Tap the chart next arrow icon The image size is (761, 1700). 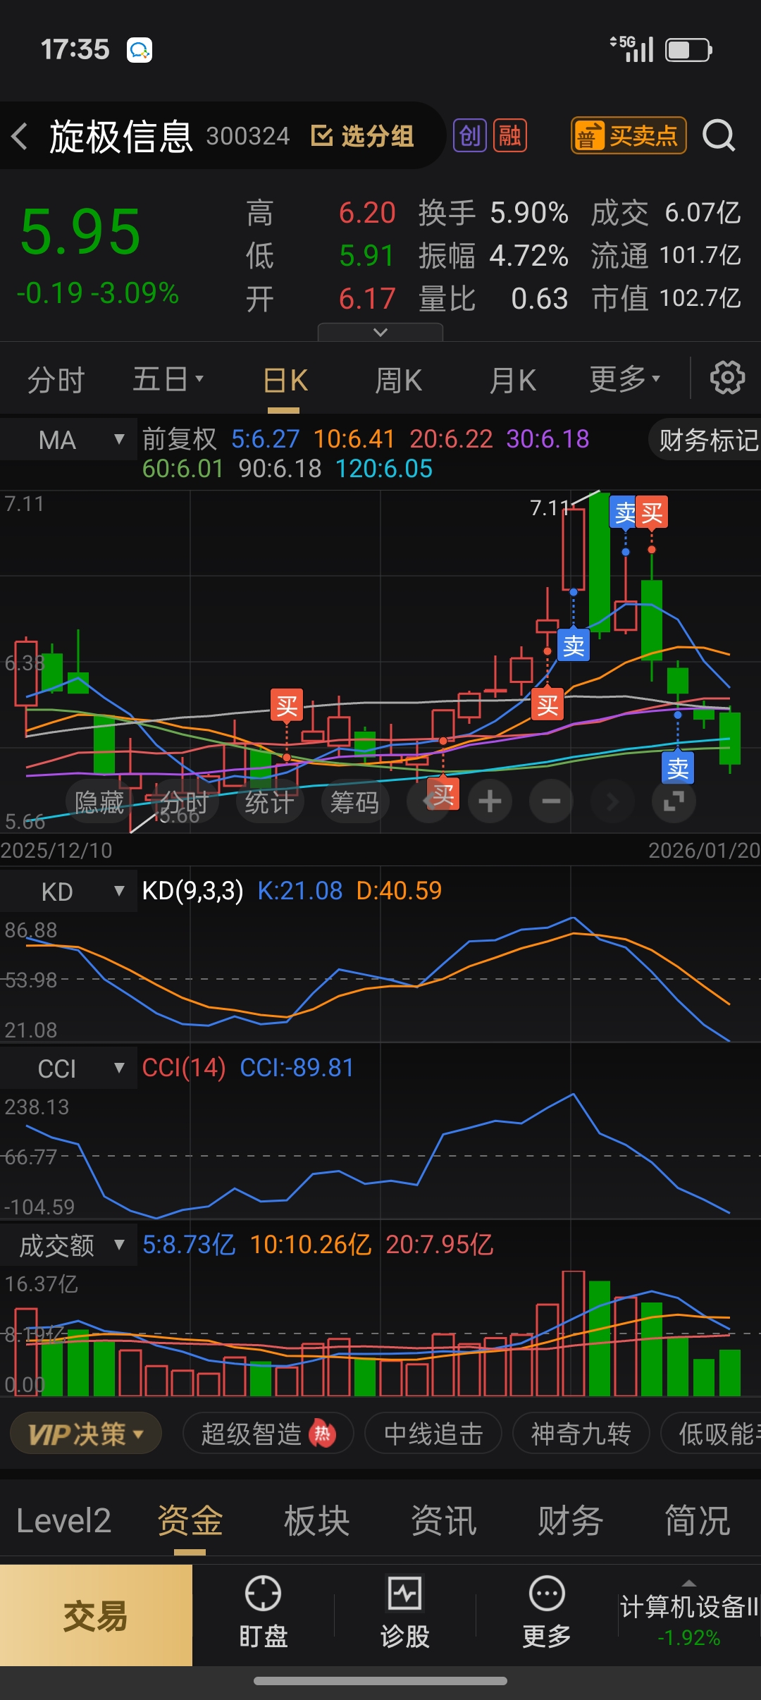(x=612, y=801)
